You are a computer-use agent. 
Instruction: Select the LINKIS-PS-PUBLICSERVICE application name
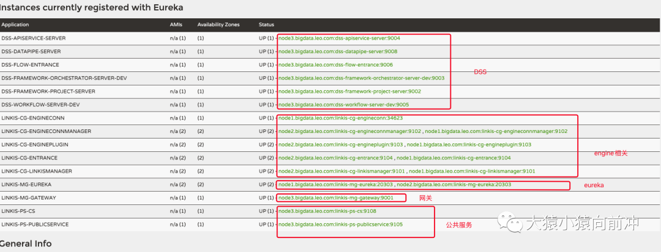coord(35,225)
